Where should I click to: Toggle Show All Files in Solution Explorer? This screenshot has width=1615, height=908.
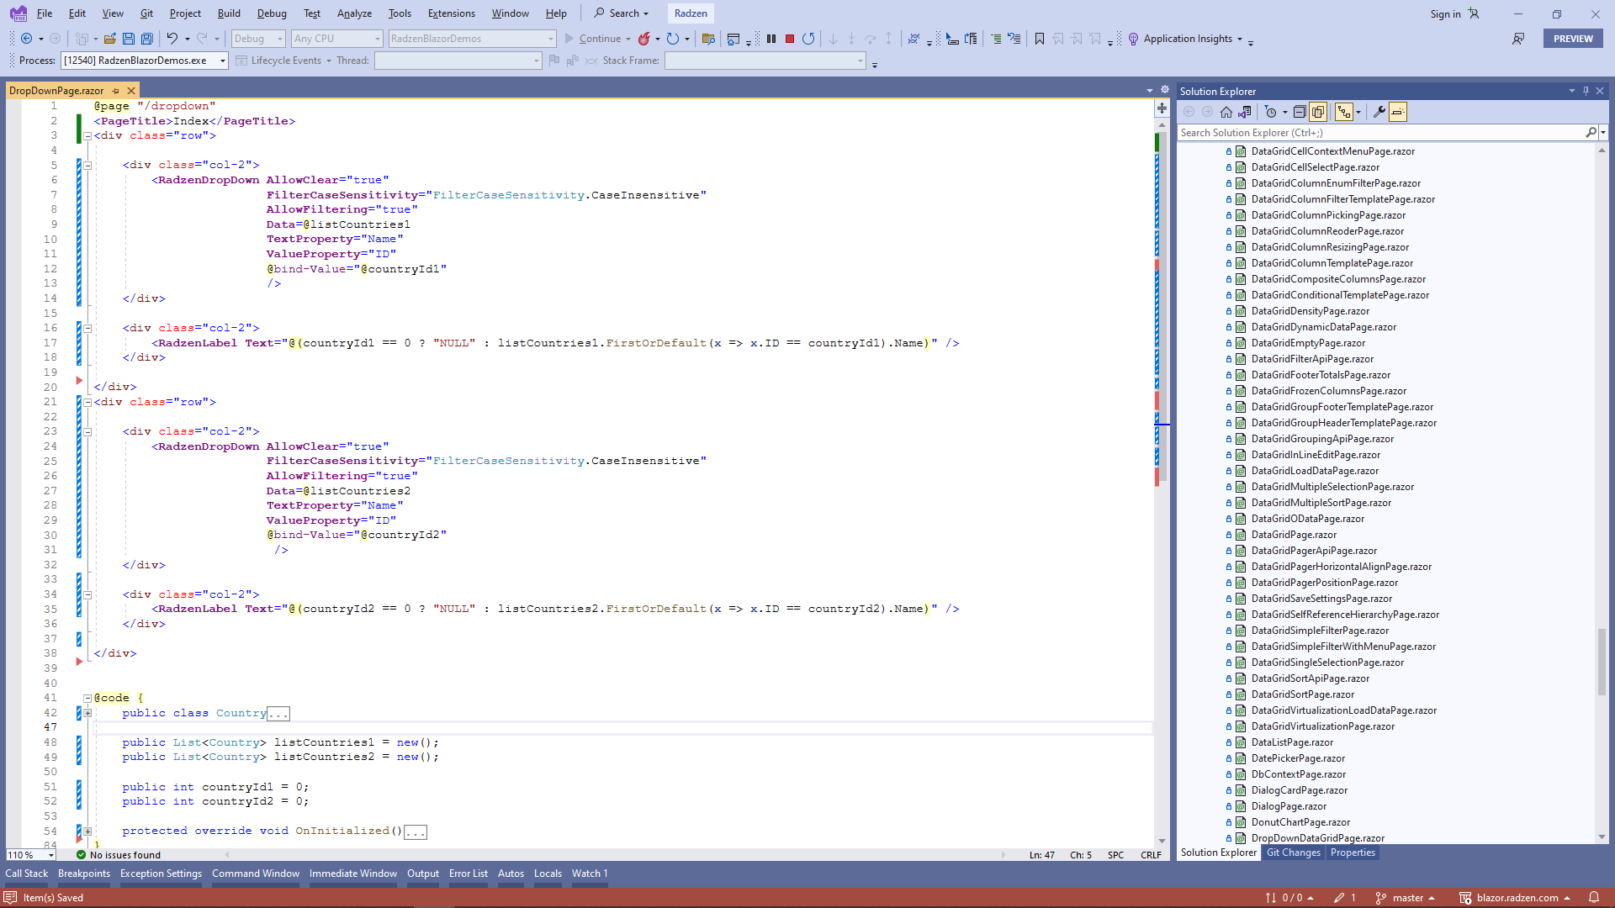pyautogui.click(x=1318, y=112)
